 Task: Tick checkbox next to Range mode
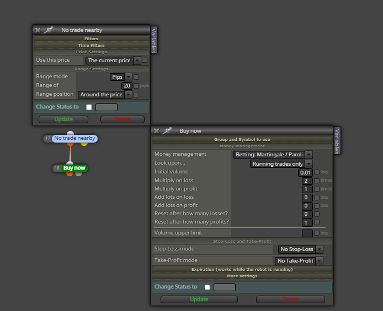tap(136, 77)
